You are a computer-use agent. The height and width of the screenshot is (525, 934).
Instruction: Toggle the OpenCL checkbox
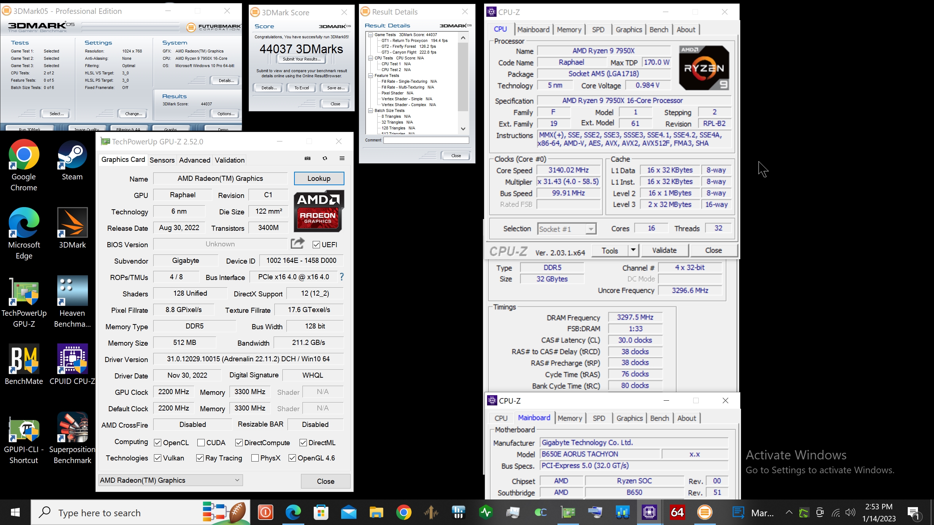158,443
